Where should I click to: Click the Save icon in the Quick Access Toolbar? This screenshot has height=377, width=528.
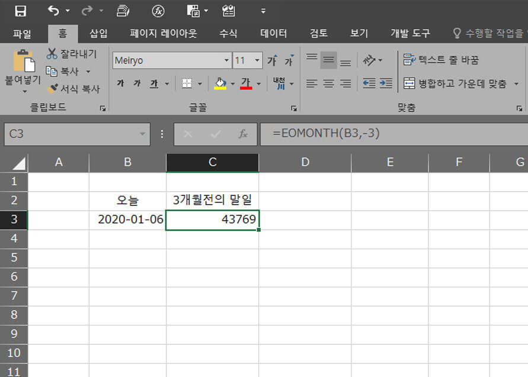point(21,10)
